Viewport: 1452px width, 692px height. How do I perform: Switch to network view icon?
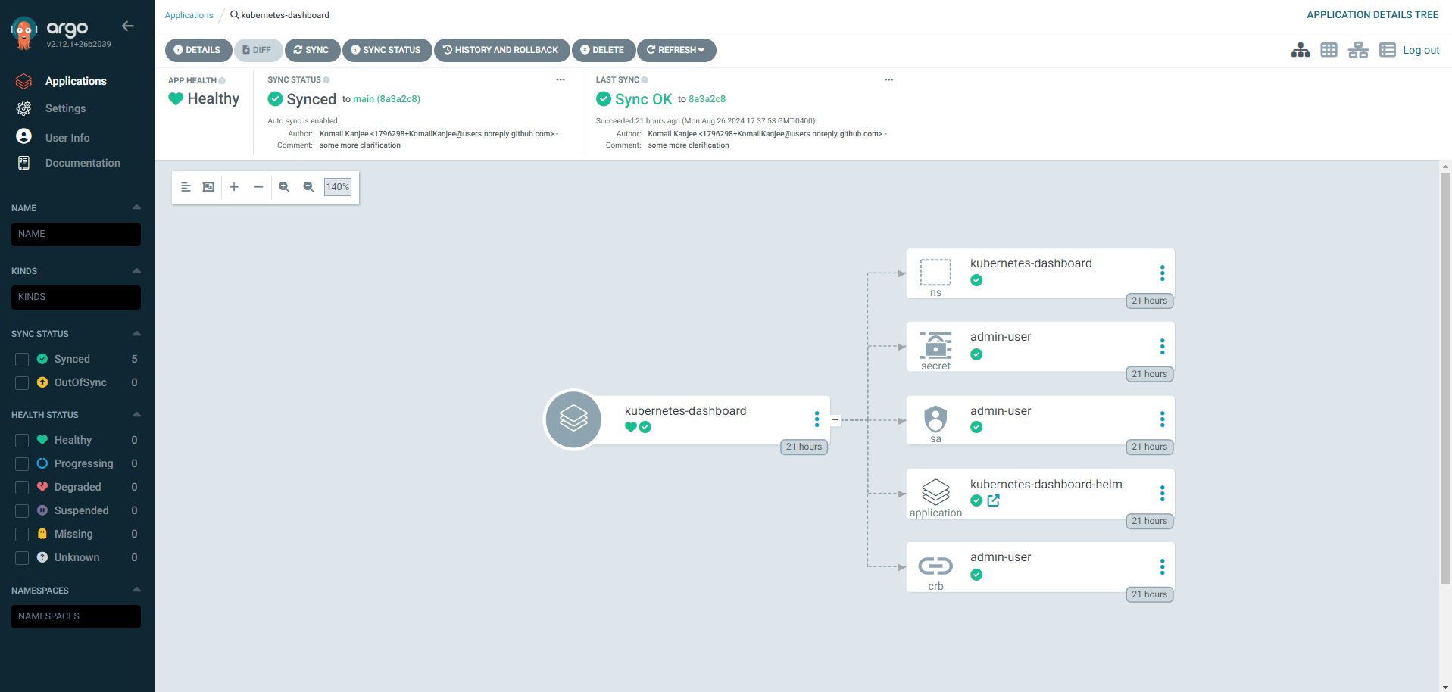click(x=1357, y=50)
